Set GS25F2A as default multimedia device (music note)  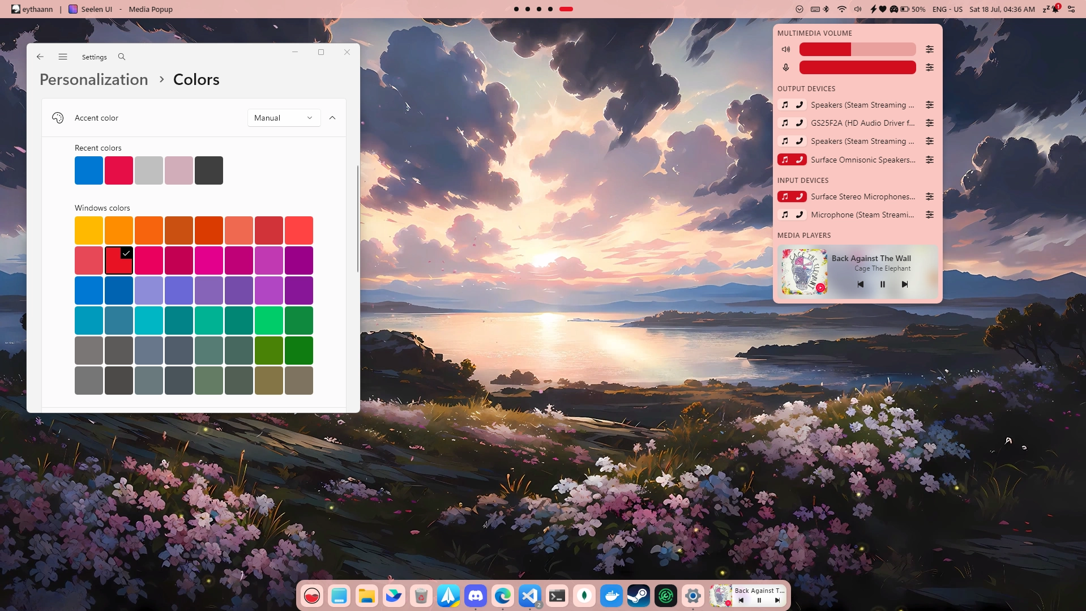[x=785, y=123]
